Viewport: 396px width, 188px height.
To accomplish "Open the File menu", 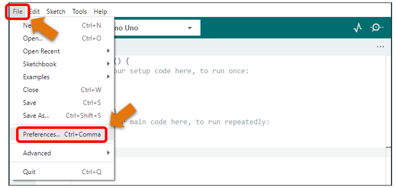I will coord(18,12).
